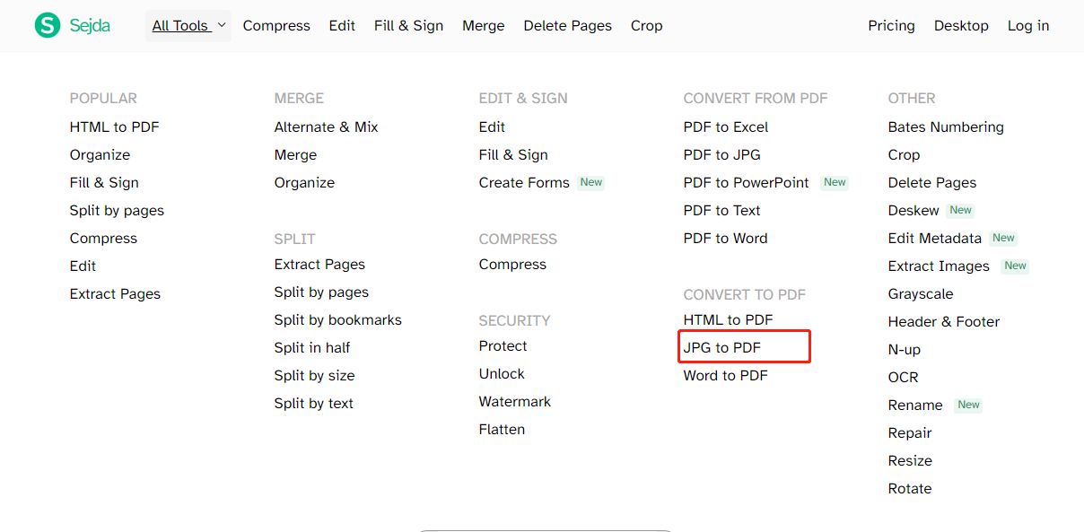Go to the Pricing page
Screen dimensions: 1084x532
(891, 26)
